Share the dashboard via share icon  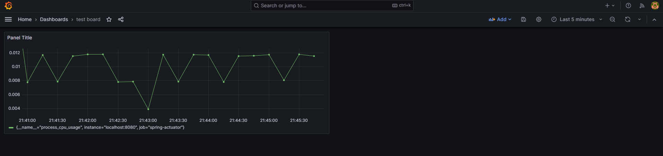[121, 19]
